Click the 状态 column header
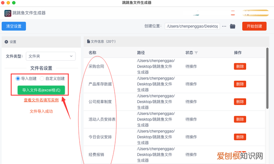 (189, 53)
